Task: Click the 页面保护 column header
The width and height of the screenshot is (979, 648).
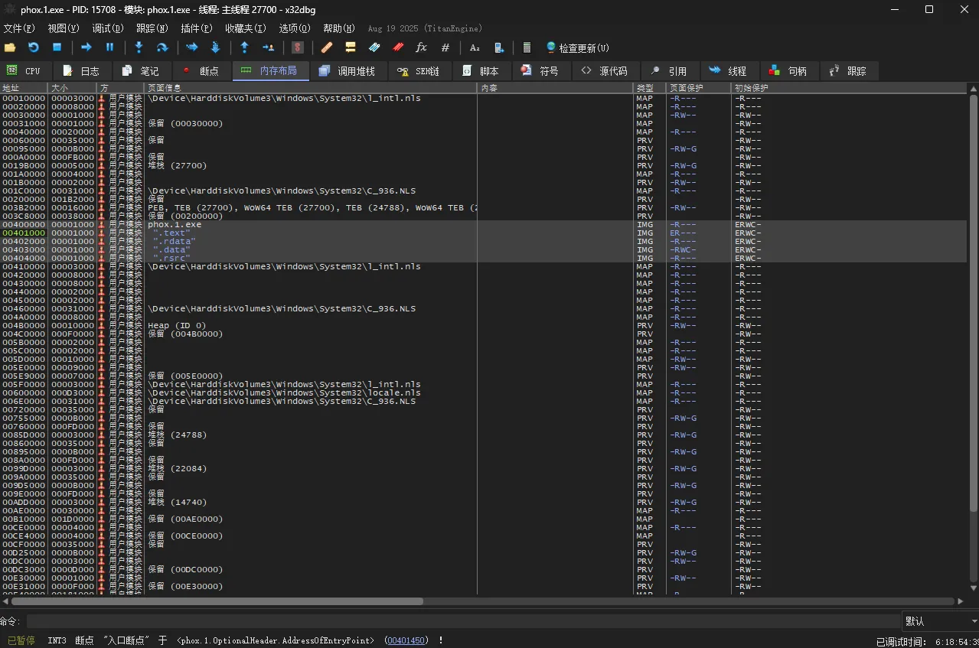Action: click(698, 88)
